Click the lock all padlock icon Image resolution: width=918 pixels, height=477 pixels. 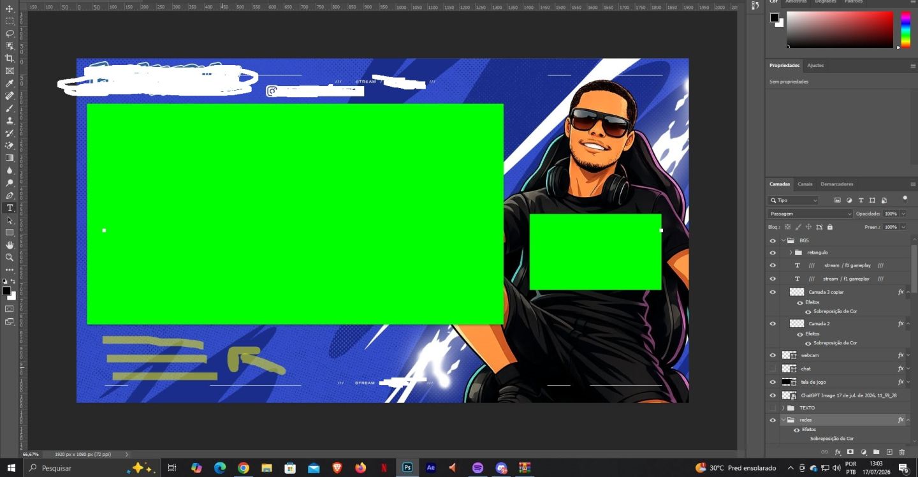[829, 226]
